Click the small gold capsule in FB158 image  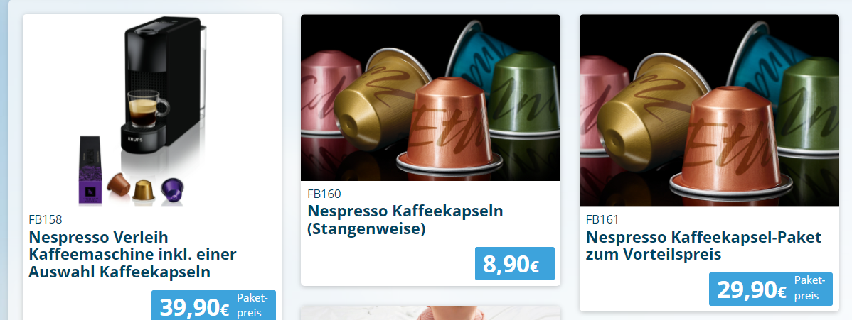[144, 190]
